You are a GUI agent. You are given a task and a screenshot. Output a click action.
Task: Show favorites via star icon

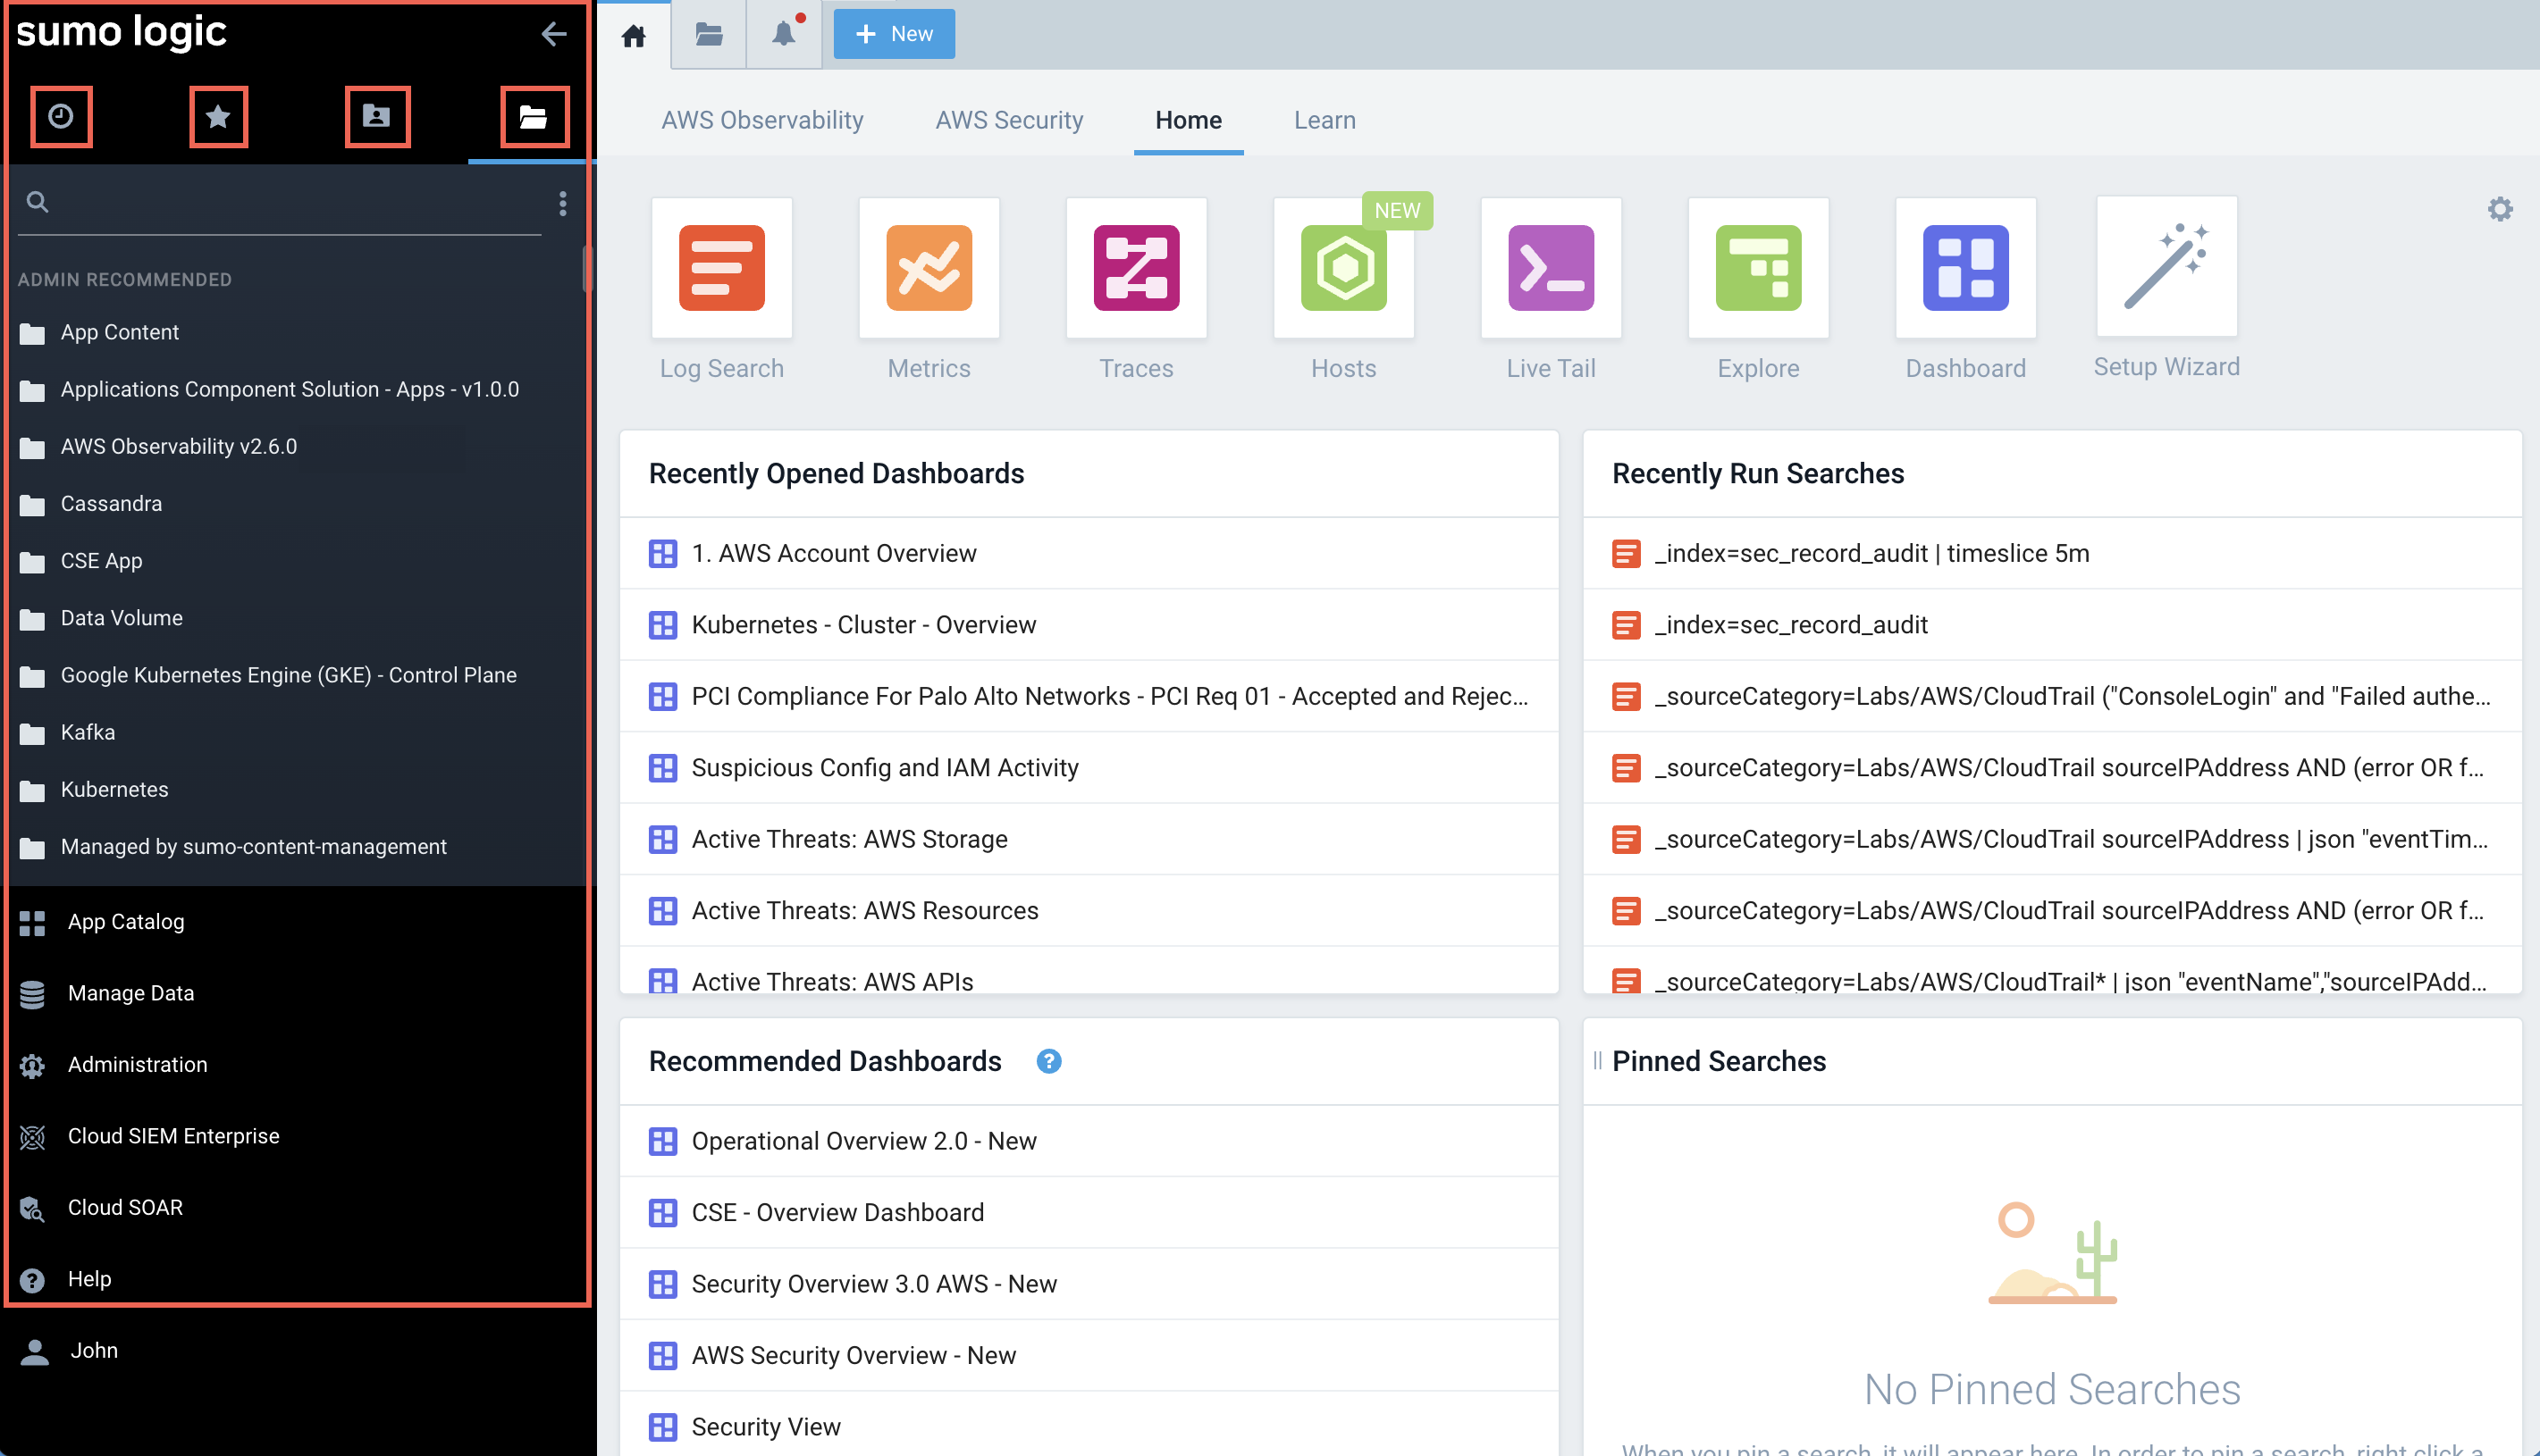tap(218, 117)
